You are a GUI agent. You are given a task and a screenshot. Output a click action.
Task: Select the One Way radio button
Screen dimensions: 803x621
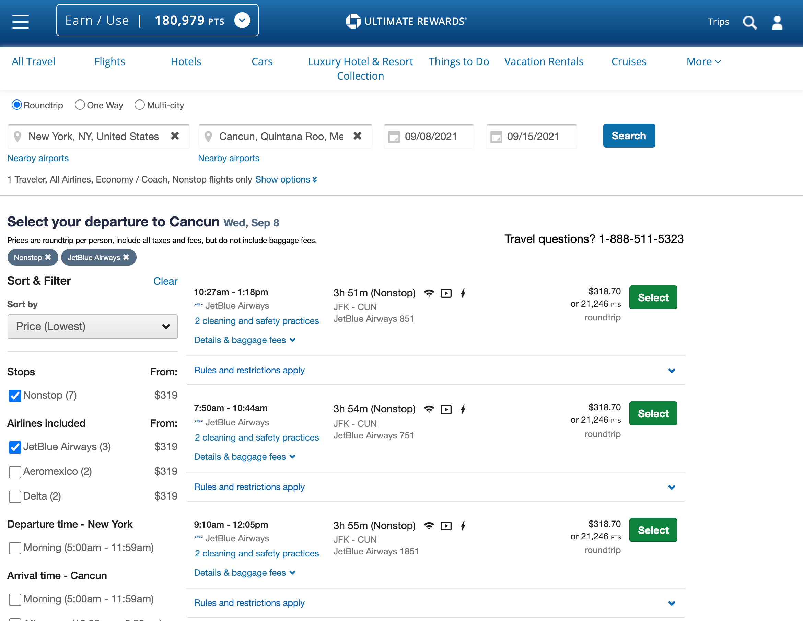80,105
